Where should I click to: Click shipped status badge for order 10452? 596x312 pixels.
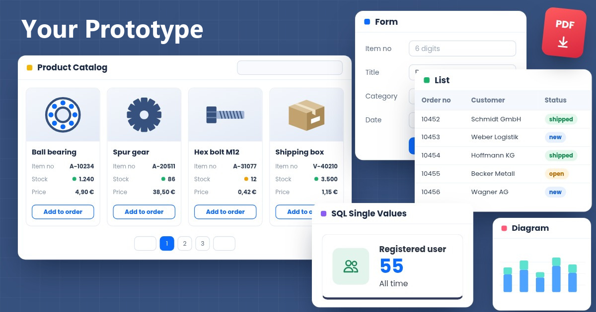pos(561,119)
